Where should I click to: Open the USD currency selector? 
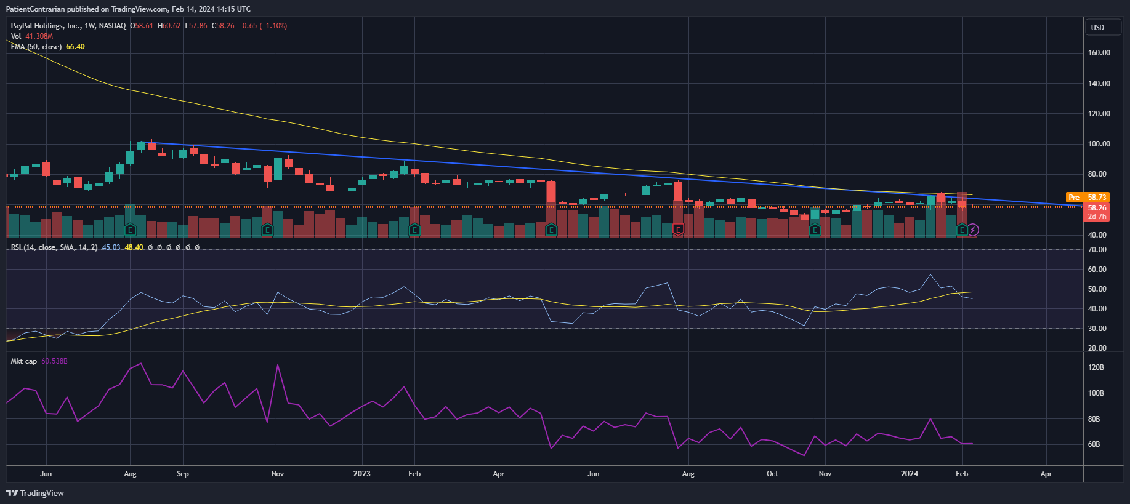1103,28
